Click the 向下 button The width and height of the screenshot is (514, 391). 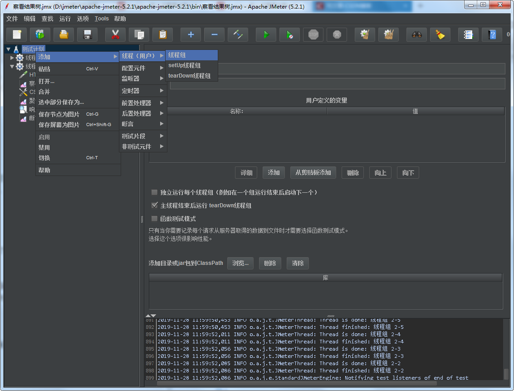point(408,173)
